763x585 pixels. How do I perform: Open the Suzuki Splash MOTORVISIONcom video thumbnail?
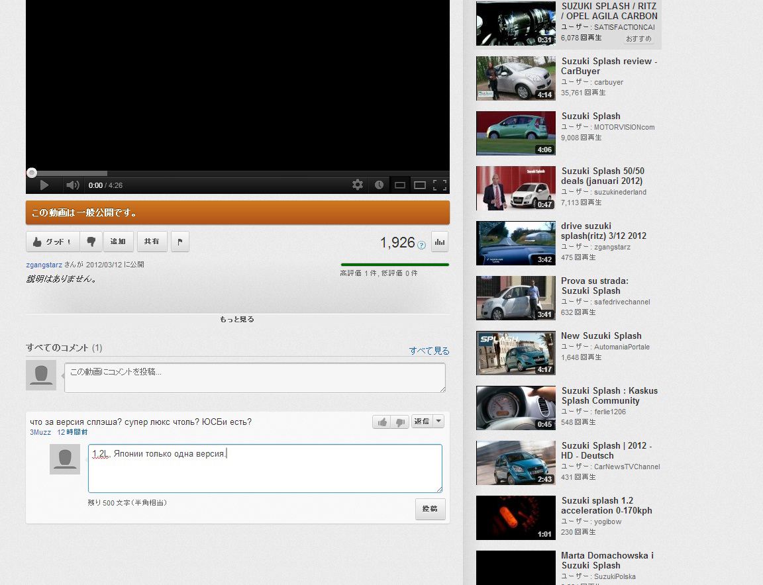(x=516, y=133)
